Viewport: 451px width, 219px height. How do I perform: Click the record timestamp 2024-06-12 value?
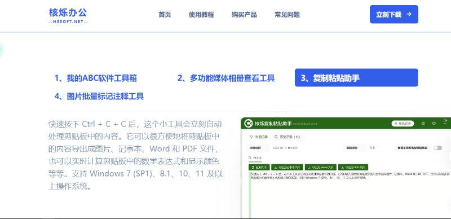(285, 148)
